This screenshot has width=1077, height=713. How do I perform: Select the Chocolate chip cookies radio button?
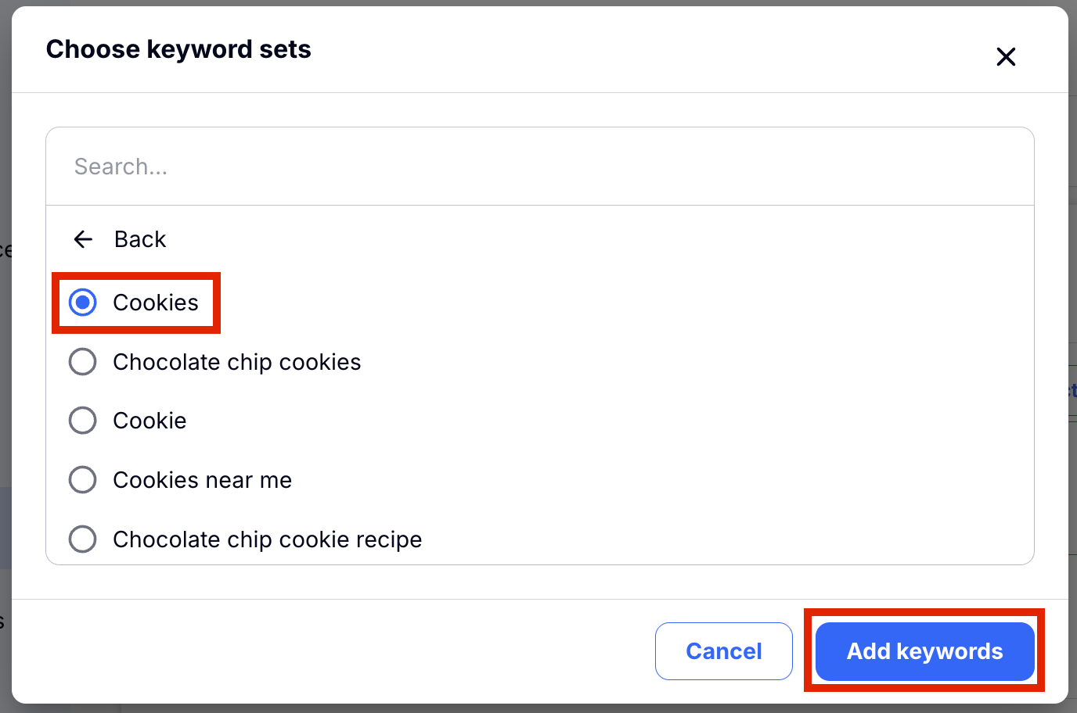pyautogui.click(x=83, y=362)
